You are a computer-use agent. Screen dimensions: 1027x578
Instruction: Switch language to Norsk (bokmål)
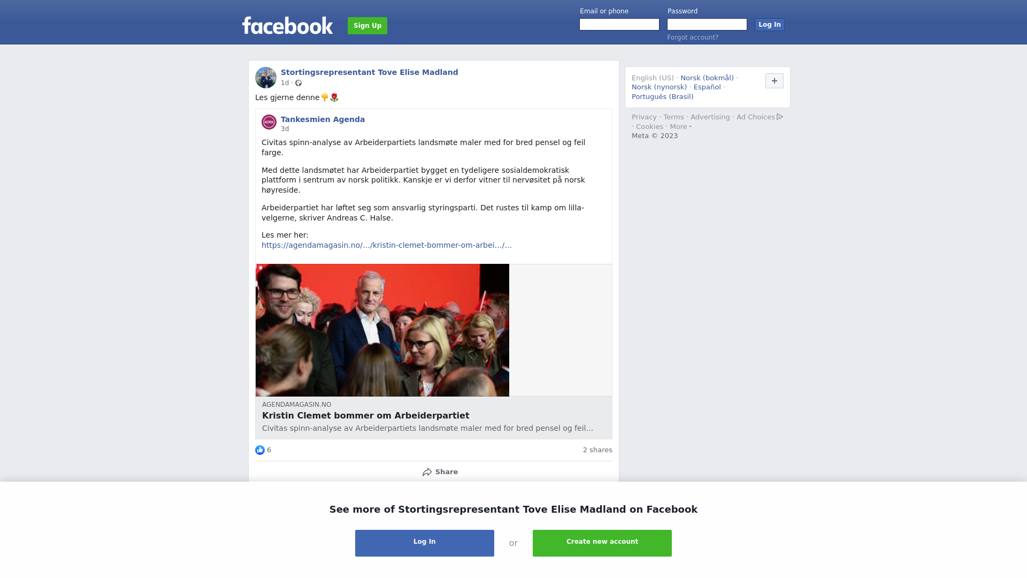coord(707,78)
